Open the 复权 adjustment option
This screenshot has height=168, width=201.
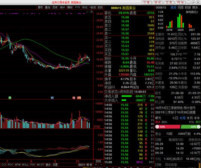41,8
